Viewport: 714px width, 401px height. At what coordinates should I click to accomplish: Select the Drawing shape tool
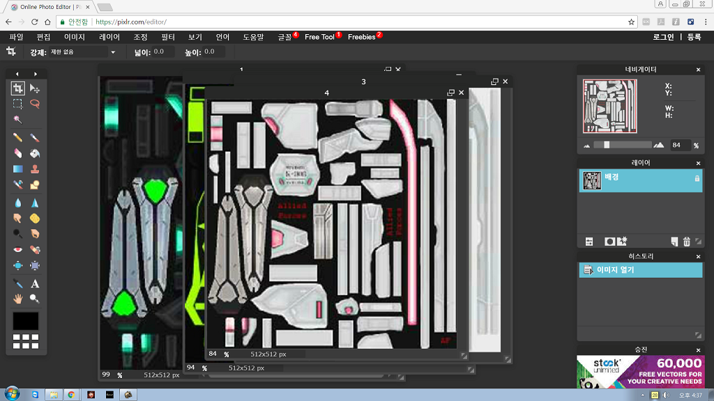[x=35, y=184]
